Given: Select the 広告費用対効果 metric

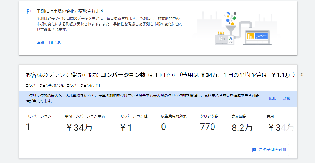Looking at the screenshot, I should [x=174, y=123].
